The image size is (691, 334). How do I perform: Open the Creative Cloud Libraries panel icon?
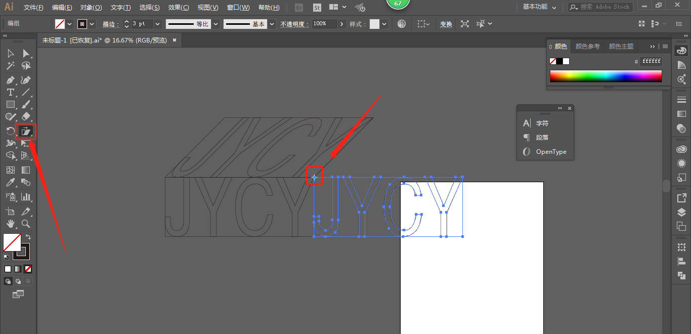pyautogui.click(x=681, y=149)
